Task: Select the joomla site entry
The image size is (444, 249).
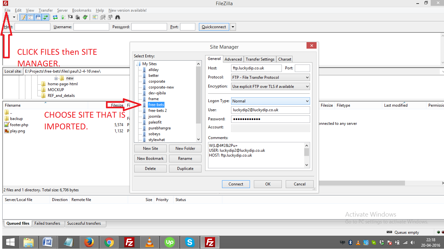Action: 155,116
